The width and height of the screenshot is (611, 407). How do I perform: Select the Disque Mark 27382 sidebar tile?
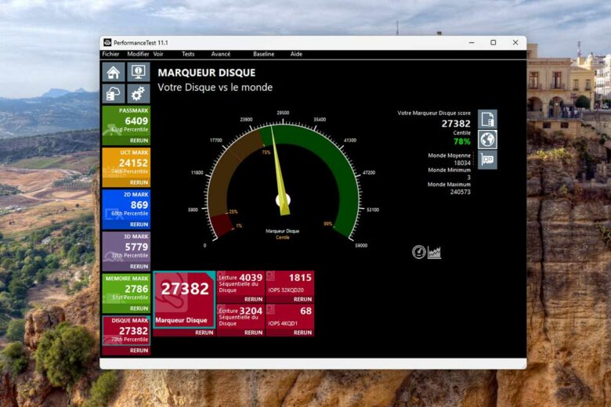pyautogui.click(x=126, y=330)
